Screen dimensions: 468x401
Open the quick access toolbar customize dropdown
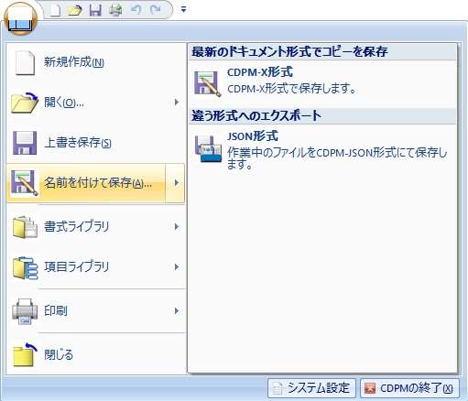point(183,10)
